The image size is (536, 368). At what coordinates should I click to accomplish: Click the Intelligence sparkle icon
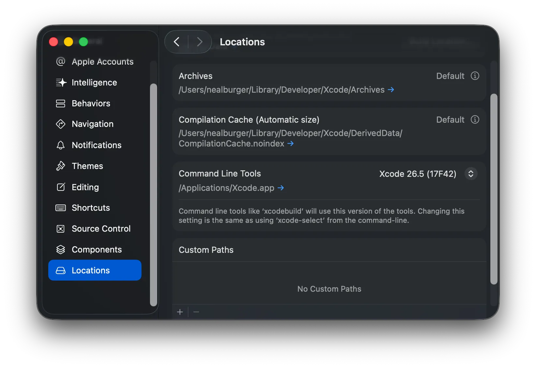(61, 83)
